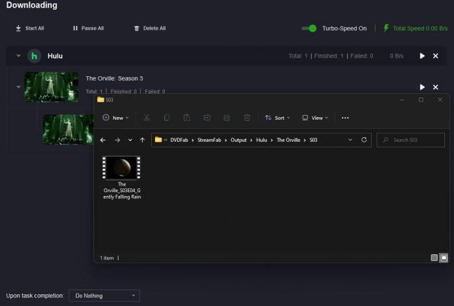Resume the Hulu group with its play button
This screenshot has height=306, width=454.
[x=422, y=56]
